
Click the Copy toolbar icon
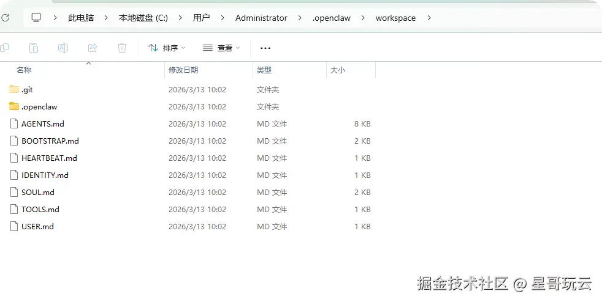[x=4, y=48]
